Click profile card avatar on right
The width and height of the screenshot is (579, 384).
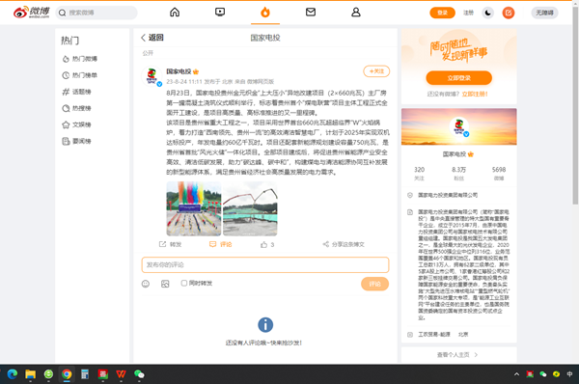pyautogui.click(x=459, y=126)
